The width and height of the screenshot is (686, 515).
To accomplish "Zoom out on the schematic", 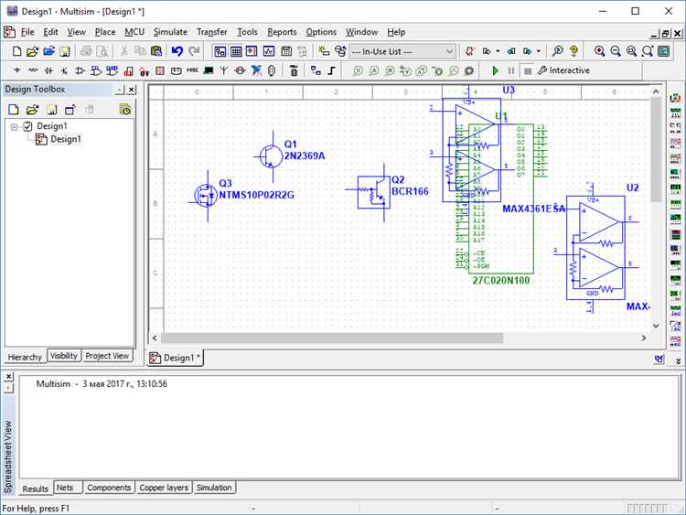I will pyautogui.click(x=616, y=51).
